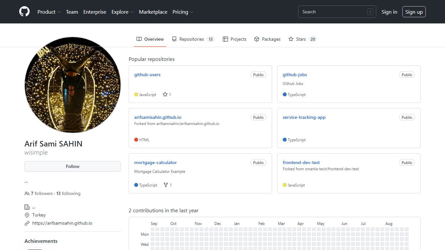
Task: Click the Achievements heading
Action: pyautogui.click(x=41, y=241)
